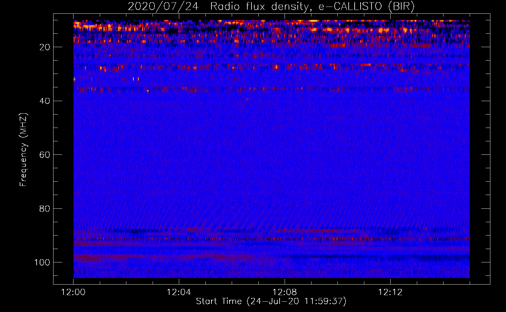Click the '12:12' time tick label
The height and width of the screenshot is (312, 506).
(x=390, y=292)
